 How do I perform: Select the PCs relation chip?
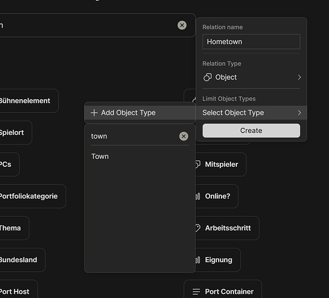(x=10, y=164)
